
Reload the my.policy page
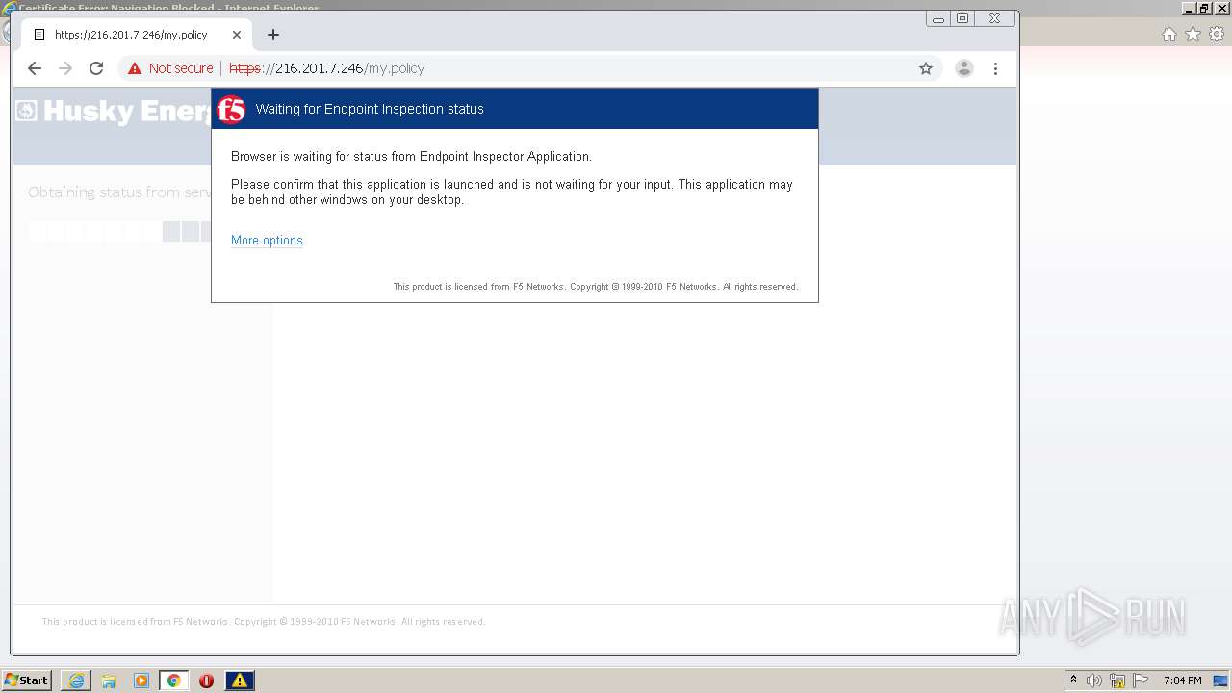point(96,68)
